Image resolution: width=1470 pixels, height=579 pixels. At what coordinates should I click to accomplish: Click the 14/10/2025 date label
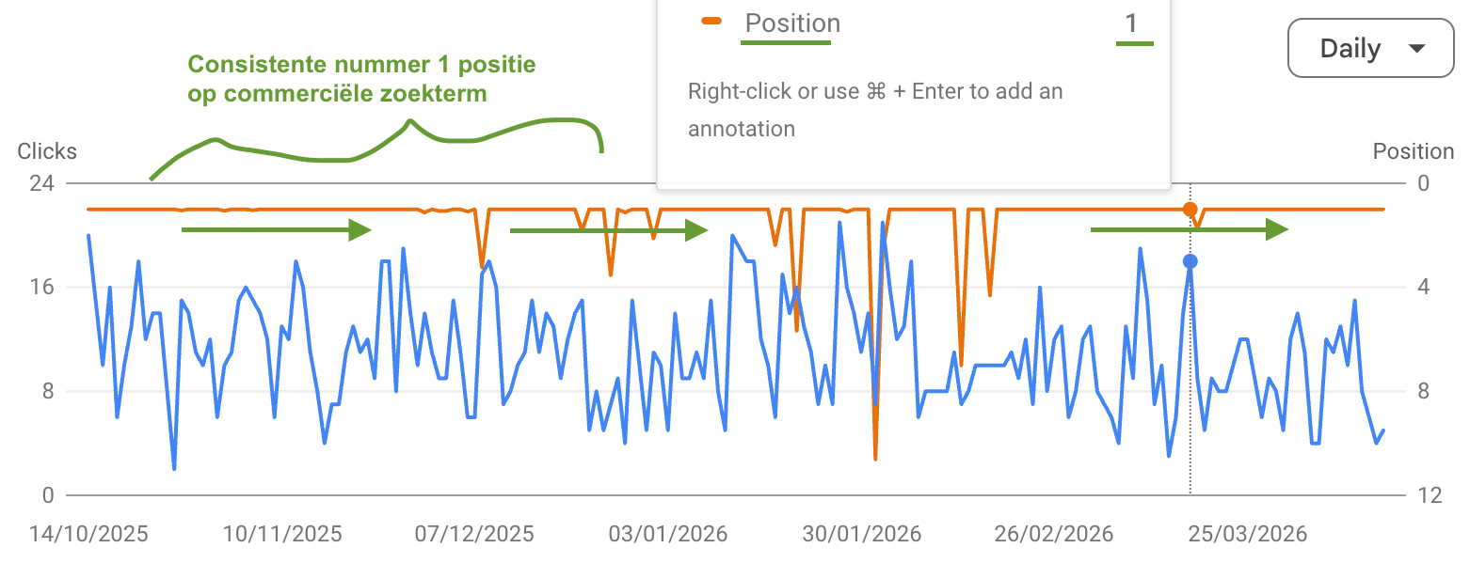point(88,534)
